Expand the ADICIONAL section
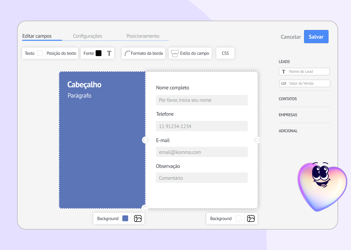Screen dimensions: 351x250 click(288, 131)
